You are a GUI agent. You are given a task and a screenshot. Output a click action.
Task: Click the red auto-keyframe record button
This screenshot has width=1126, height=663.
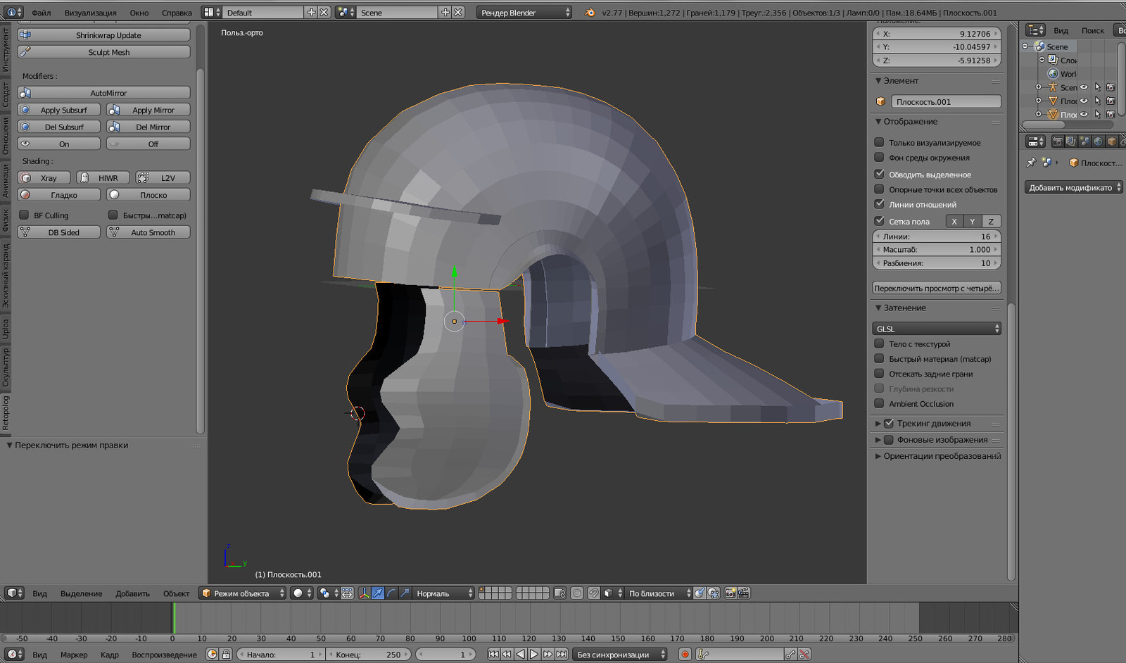click(x=685, y=655)
